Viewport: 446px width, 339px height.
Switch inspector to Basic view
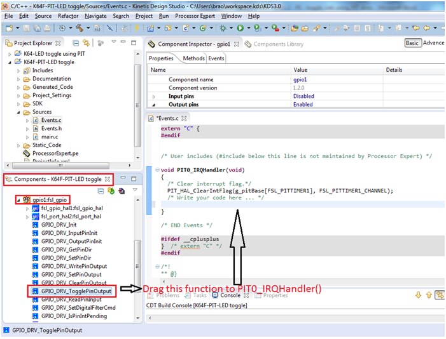coord(412,43)
